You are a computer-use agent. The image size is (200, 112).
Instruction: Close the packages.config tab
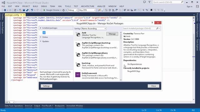point(24,15)
